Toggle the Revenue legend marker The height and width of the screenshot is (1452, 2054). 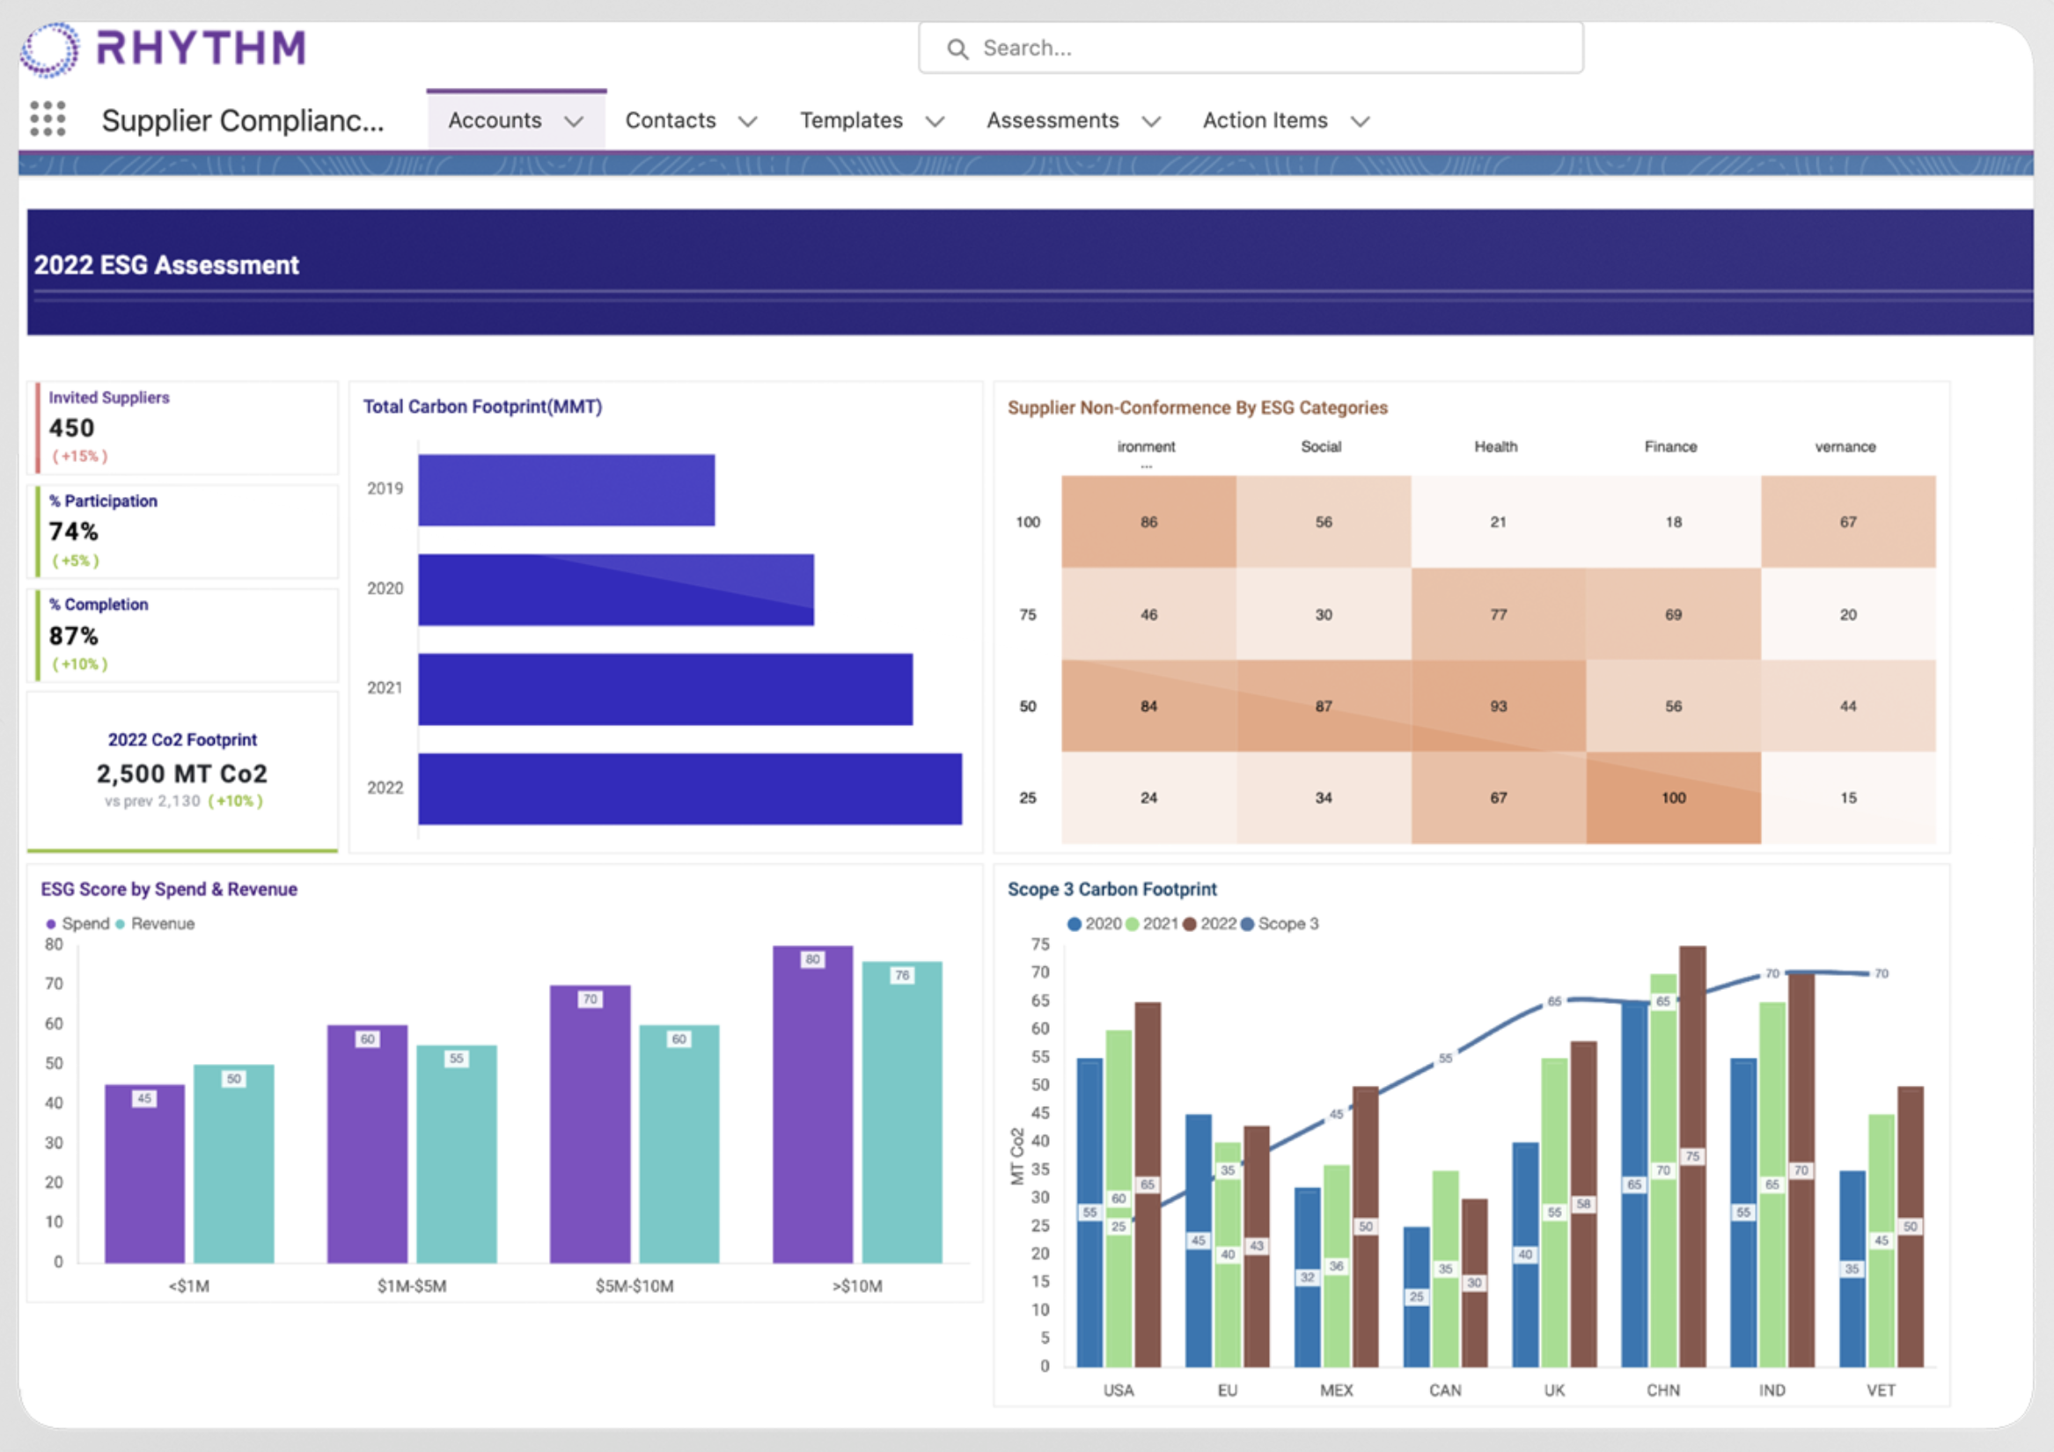[x=121, y=924]
